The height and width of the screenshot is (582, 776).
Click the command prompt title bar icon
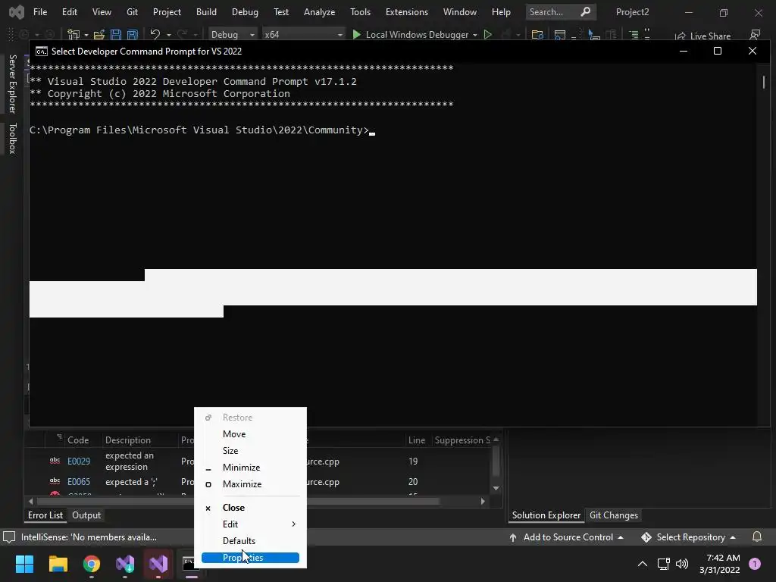click(42, 52)
